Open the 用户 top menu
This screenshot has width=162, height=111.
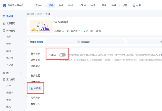click(104, 6)
